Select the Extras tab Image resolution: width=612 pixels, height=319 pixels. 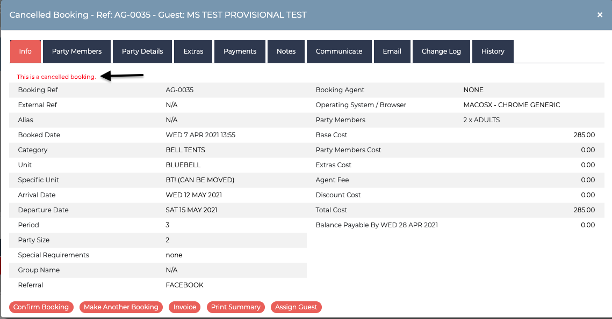click(x=193, y=51)
